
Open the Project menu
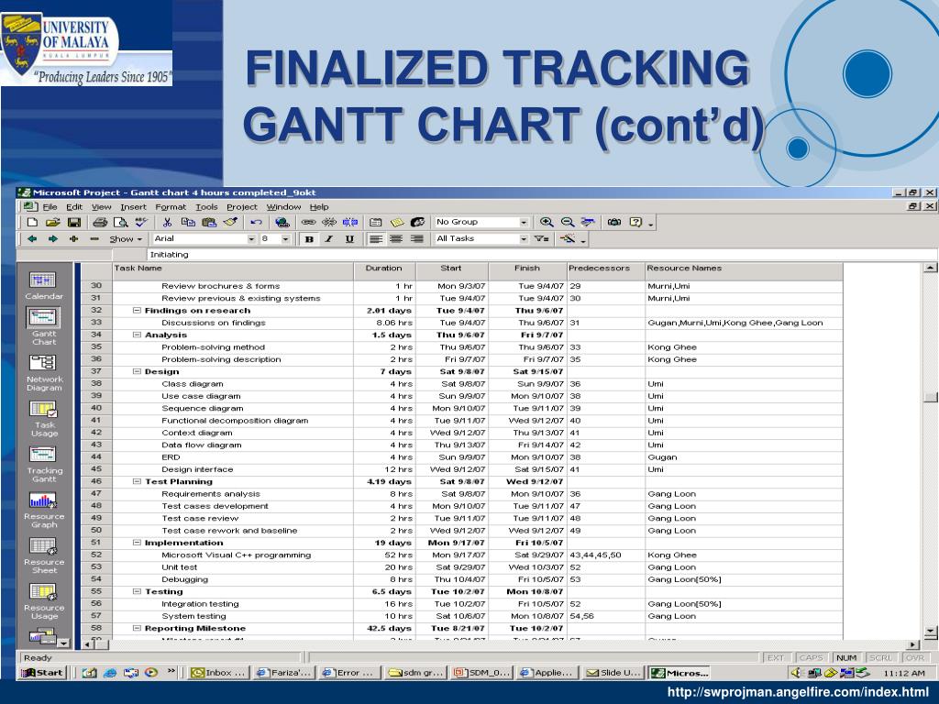(242, 206)
